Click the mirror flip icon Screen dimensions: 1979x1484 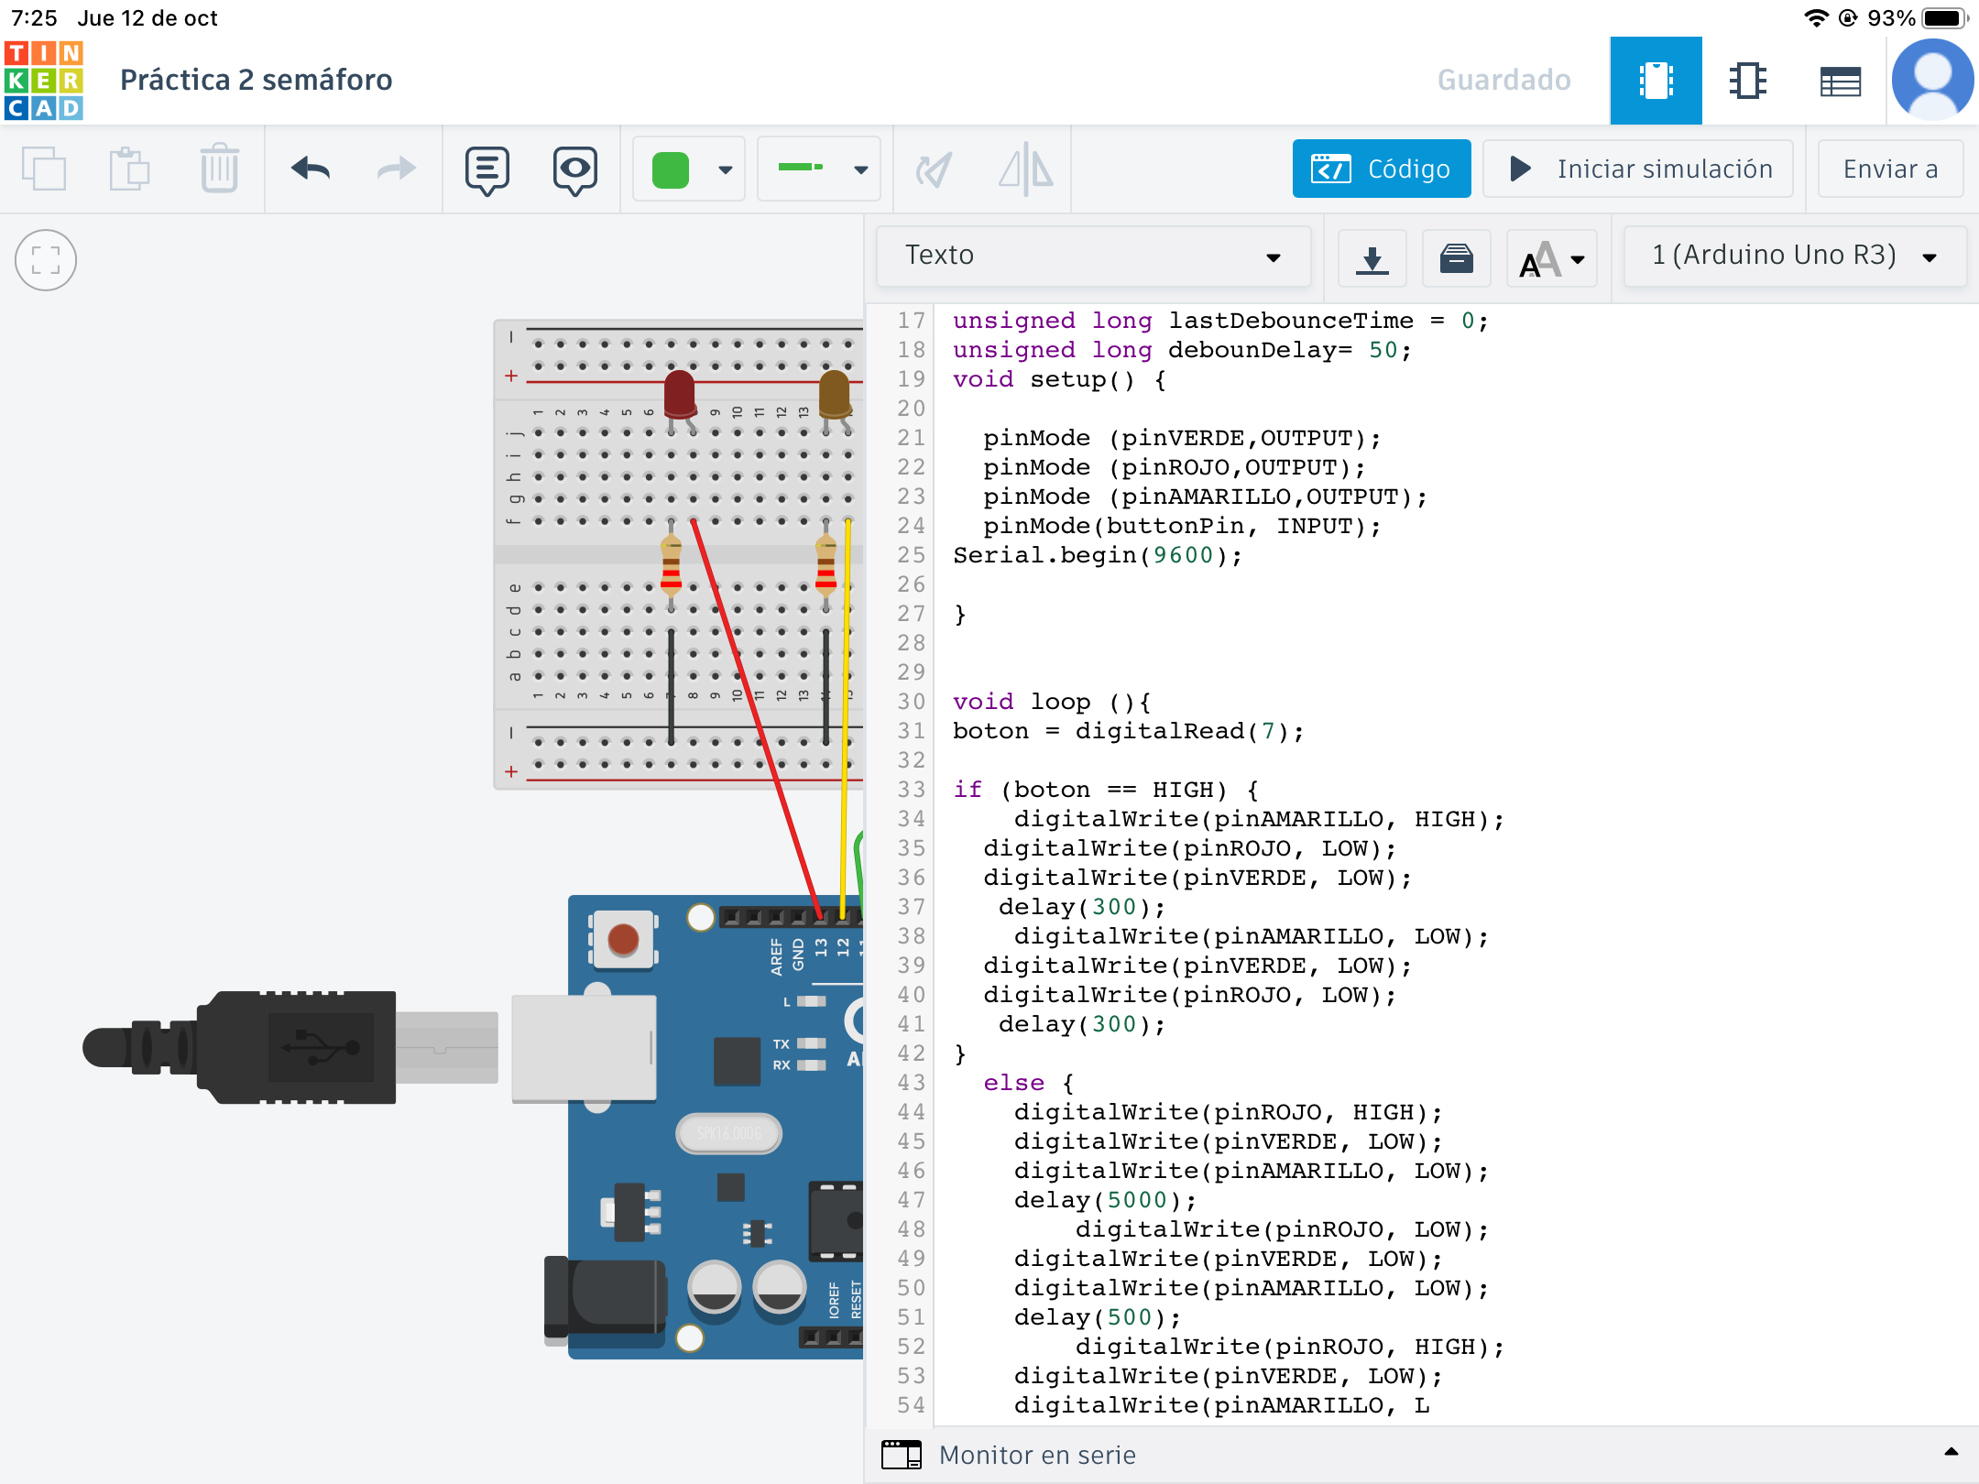click(1025, 169)
